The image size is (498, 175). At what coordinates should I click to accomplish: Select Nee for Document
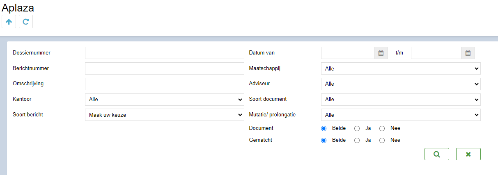point(382,128)
